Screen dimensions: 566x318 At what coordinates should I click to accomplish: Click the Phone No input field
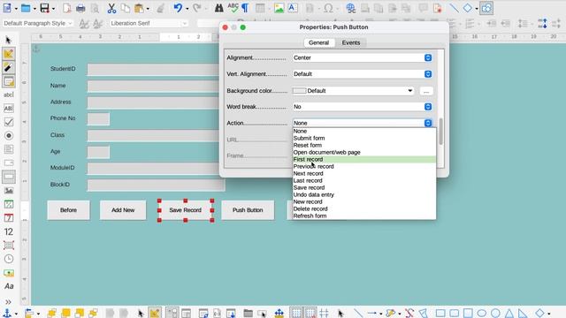(x=98, y=119)
